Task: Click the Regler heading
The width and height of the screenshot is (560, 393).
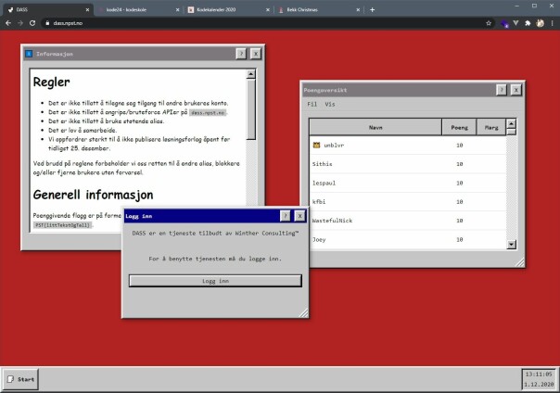Action: point(51,82)
